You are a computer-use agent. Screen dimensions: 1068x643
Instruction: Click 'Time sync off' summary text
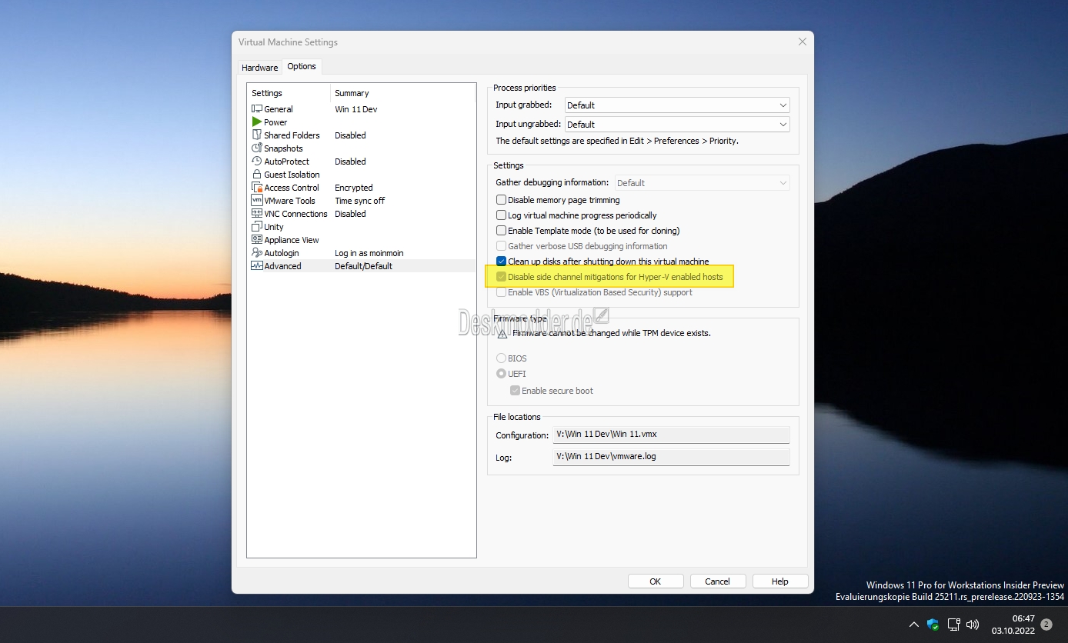pos(360,201)
